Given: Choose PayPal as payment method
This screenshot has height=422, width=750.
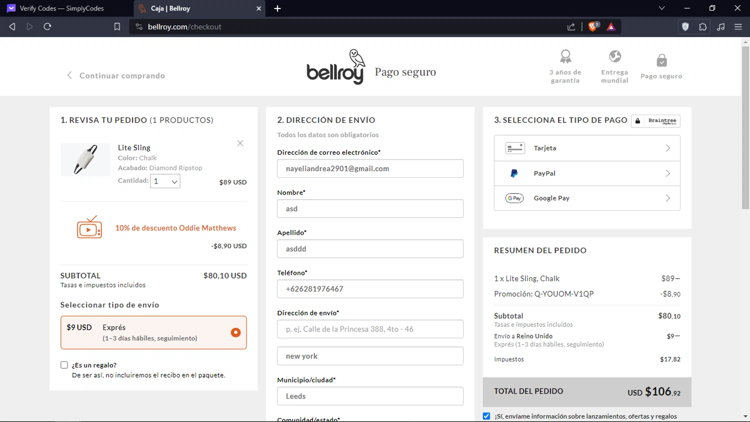Looking at the screenshot, I should (x=587, y=173).
